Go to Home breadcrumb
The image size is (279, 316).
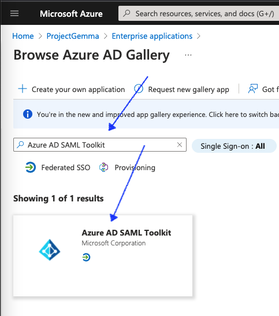click(x=23, y=36)
